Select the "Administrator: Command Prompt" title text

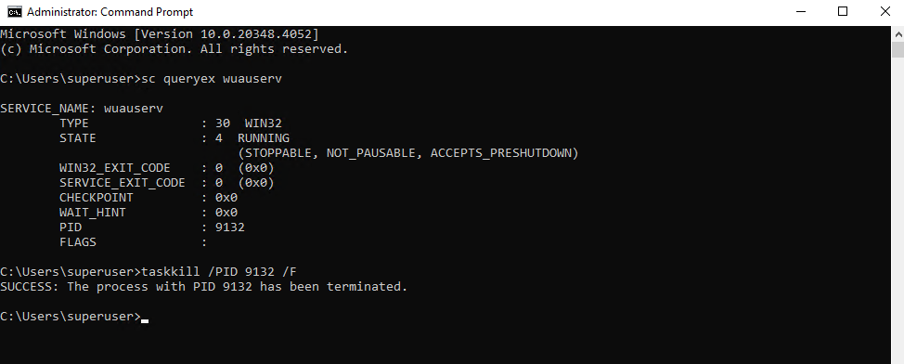click(x=110, y=11)
